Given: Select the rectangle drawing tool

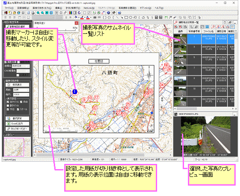Looking at the screenshot, I should 126,17.
